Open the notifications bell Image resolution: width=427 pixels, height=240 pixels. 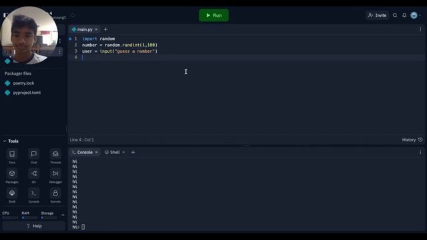pyautogui.click(x=404, y=15)
